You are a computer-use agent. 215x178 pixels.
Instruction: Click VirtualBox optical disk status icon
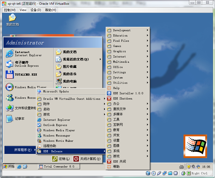[154, 173]
